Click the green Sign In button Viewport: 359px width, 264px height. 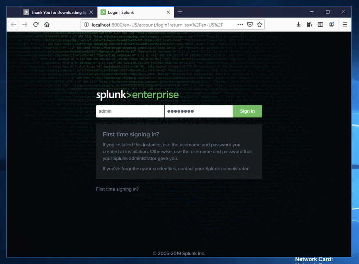coord(248,111)
